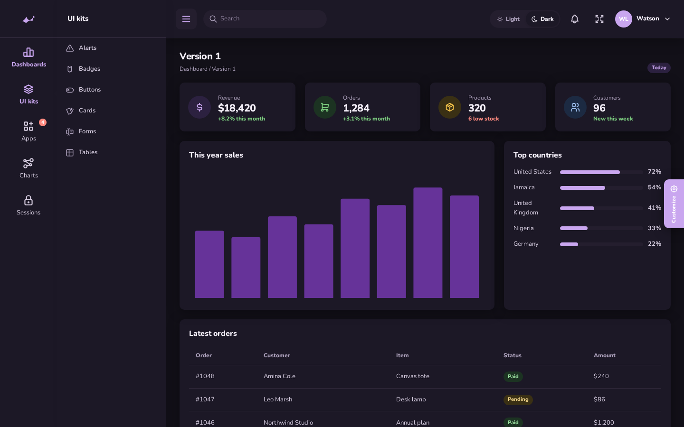
Task: Click the WL user avatar
Action: point(624,19)
